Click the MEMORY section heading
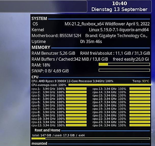The height and width of the screenshot is (146, 155). pyautogui.click(x=41, y=47)
